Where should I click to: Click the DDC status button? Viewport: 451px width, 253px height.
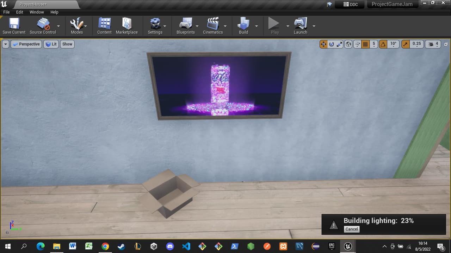(351, 5)
